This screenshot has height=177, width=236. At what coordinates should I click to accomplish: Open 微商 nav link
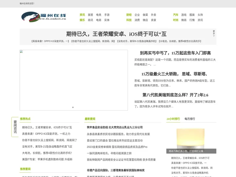pyautogui.click(x=184, y=20)
